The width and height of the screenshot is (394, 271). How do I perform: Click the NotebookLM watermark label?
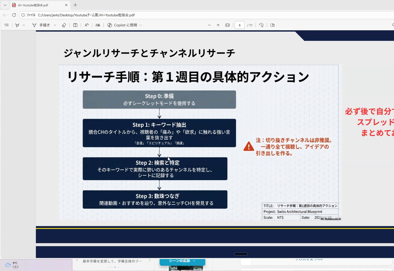[331, 219]
